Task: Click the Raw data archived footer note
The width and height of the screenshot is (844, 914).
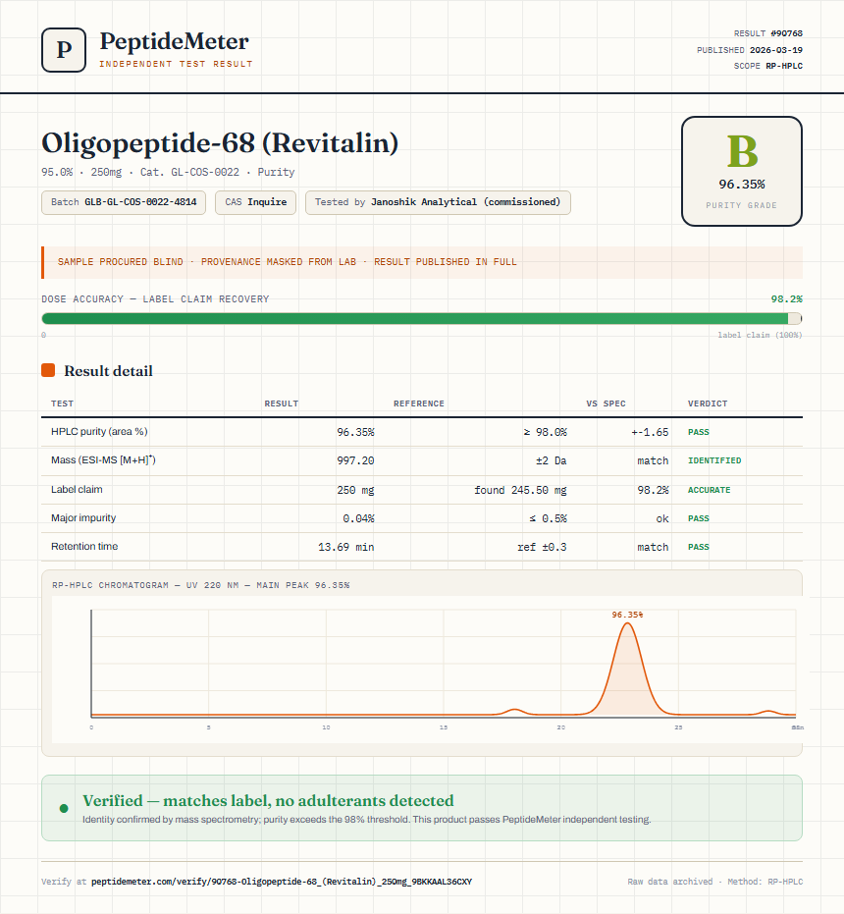Action: pyautogui.click(x=715, y=882)
